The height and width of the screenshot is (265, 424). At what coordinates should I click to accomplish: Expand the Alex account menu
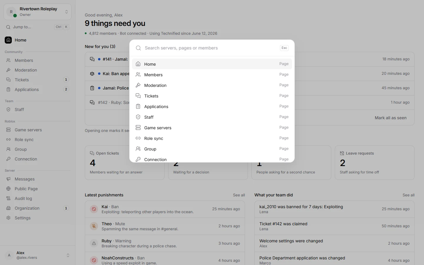(38, 255)
